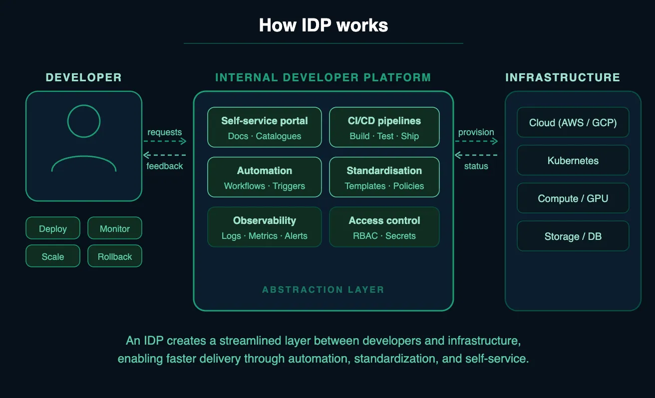Click the Access control card
The image size is (655, 398).
(384, 227)
